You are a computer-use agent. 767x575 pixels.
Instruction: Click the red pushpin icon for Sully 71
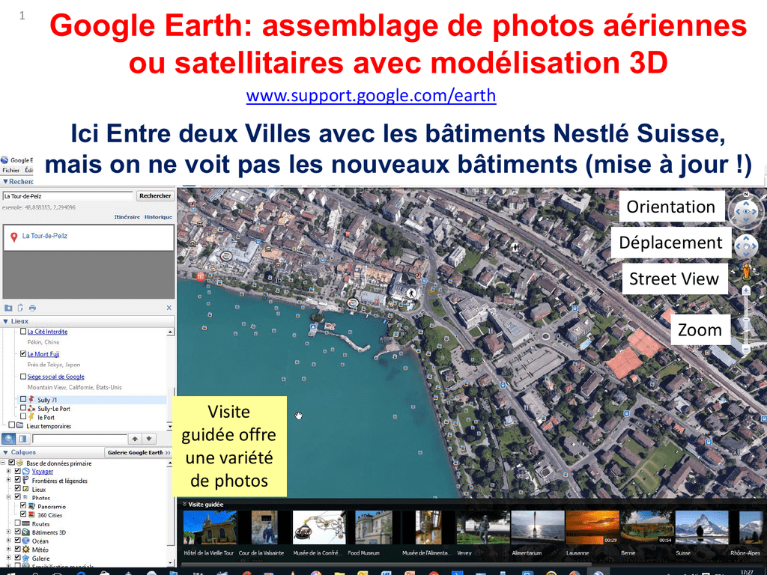[31, 400]
